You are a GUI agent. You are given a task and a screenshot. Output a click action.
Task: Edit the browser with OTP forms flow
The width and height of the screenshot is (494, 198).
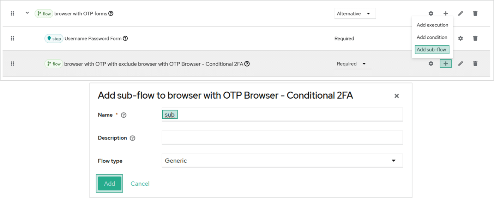click(x=460, y=13)
